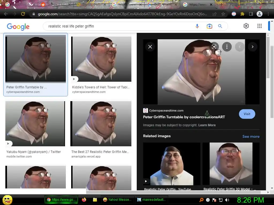
Task: Switch to the Chrome https://www.go... taskbar button
Action: pyautogui.click(x=61, y=200)
